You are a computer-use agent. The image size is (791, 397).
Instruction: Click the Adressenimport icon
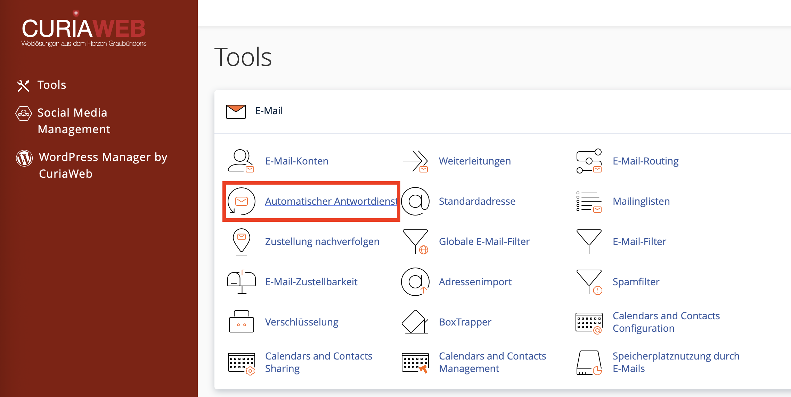click(x=415, y=282)
